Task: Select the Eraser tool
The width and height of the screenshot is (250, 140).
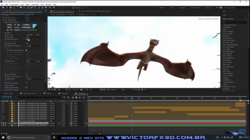Action: tap(46, 8)
